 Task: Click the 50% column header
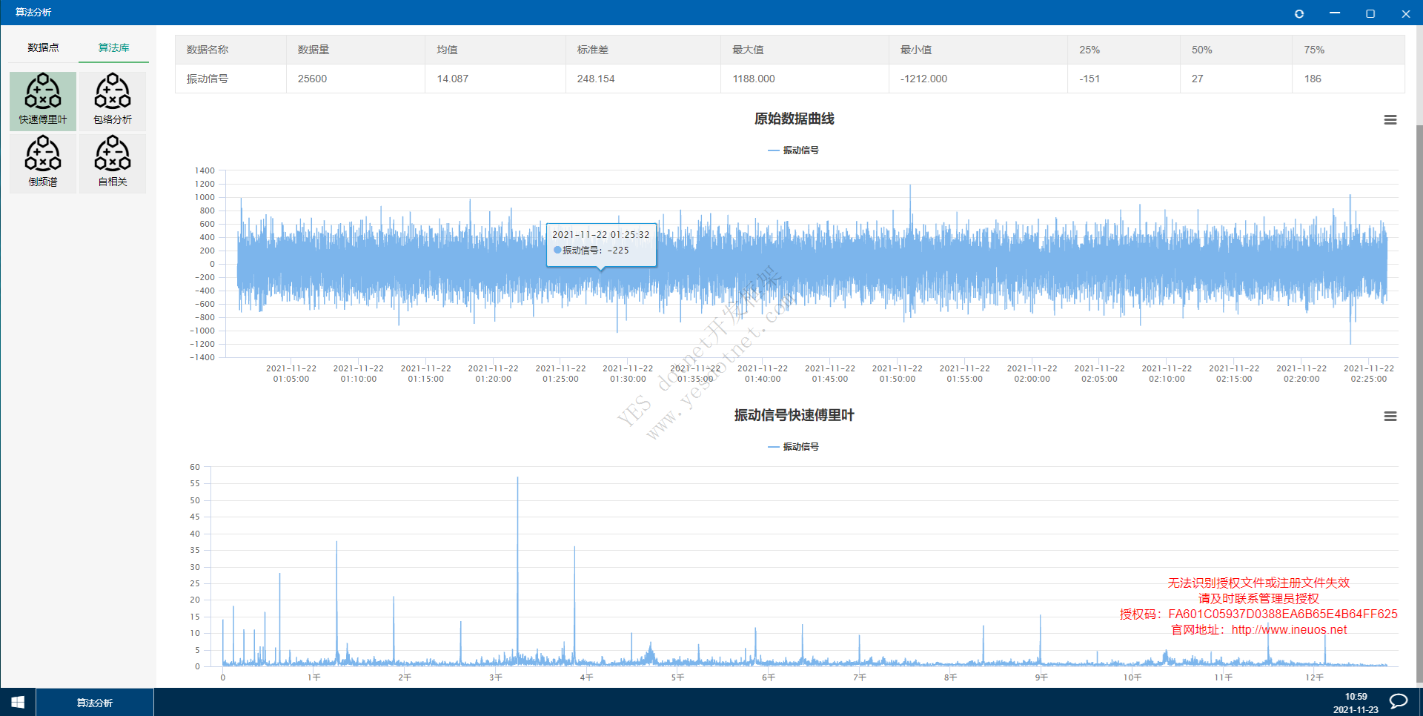[x=1236, y=50]
